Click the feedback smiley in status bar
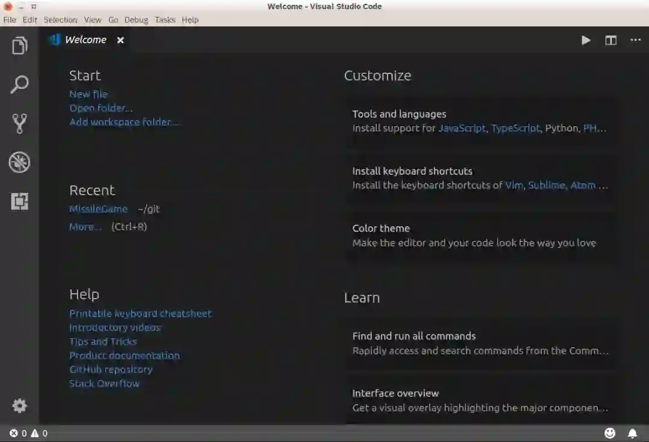Screen dimensions: 649x442 coord(610,433)
